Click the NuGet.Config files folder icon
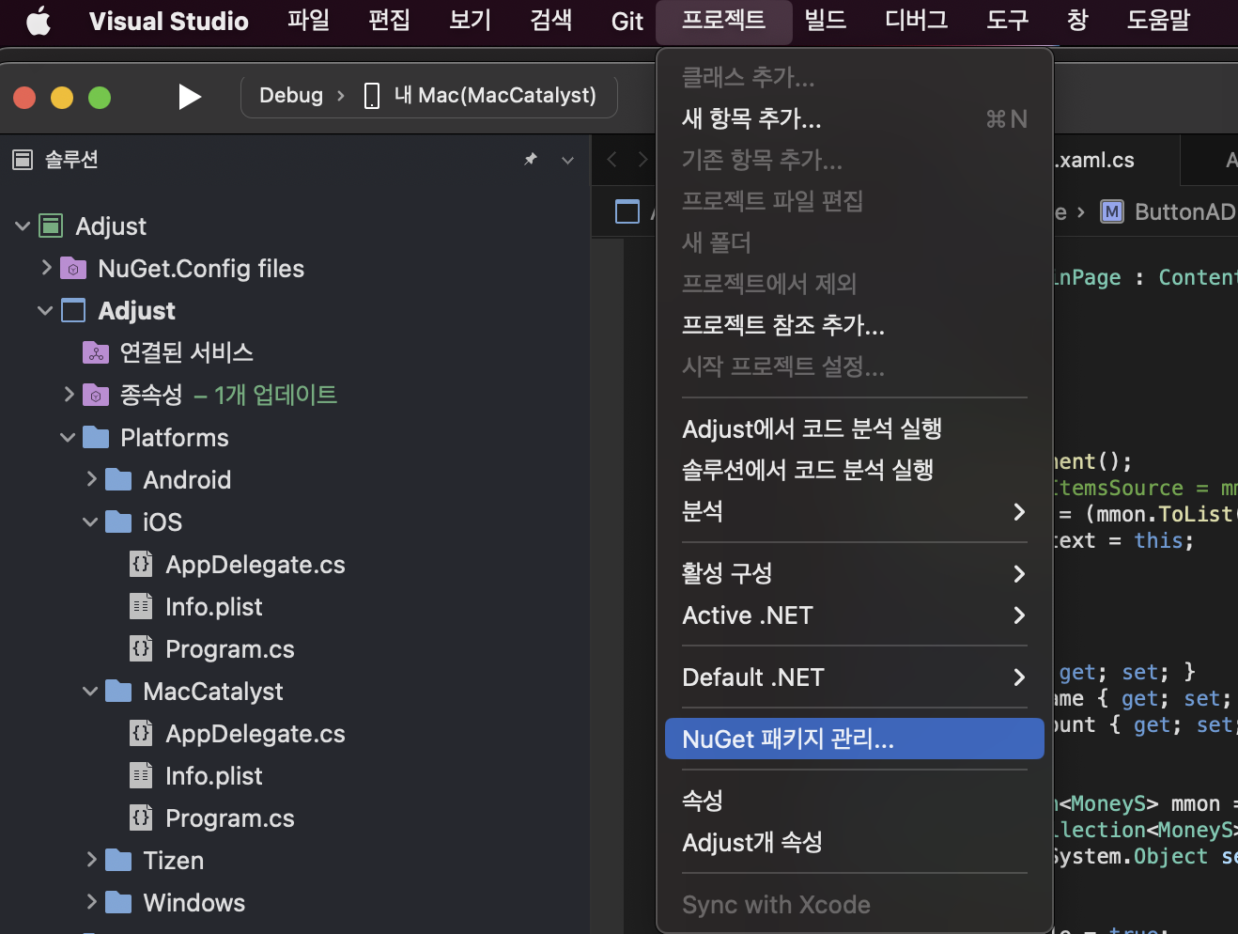The height and width of the screenshot is (934, 1238). coord(73,269)
